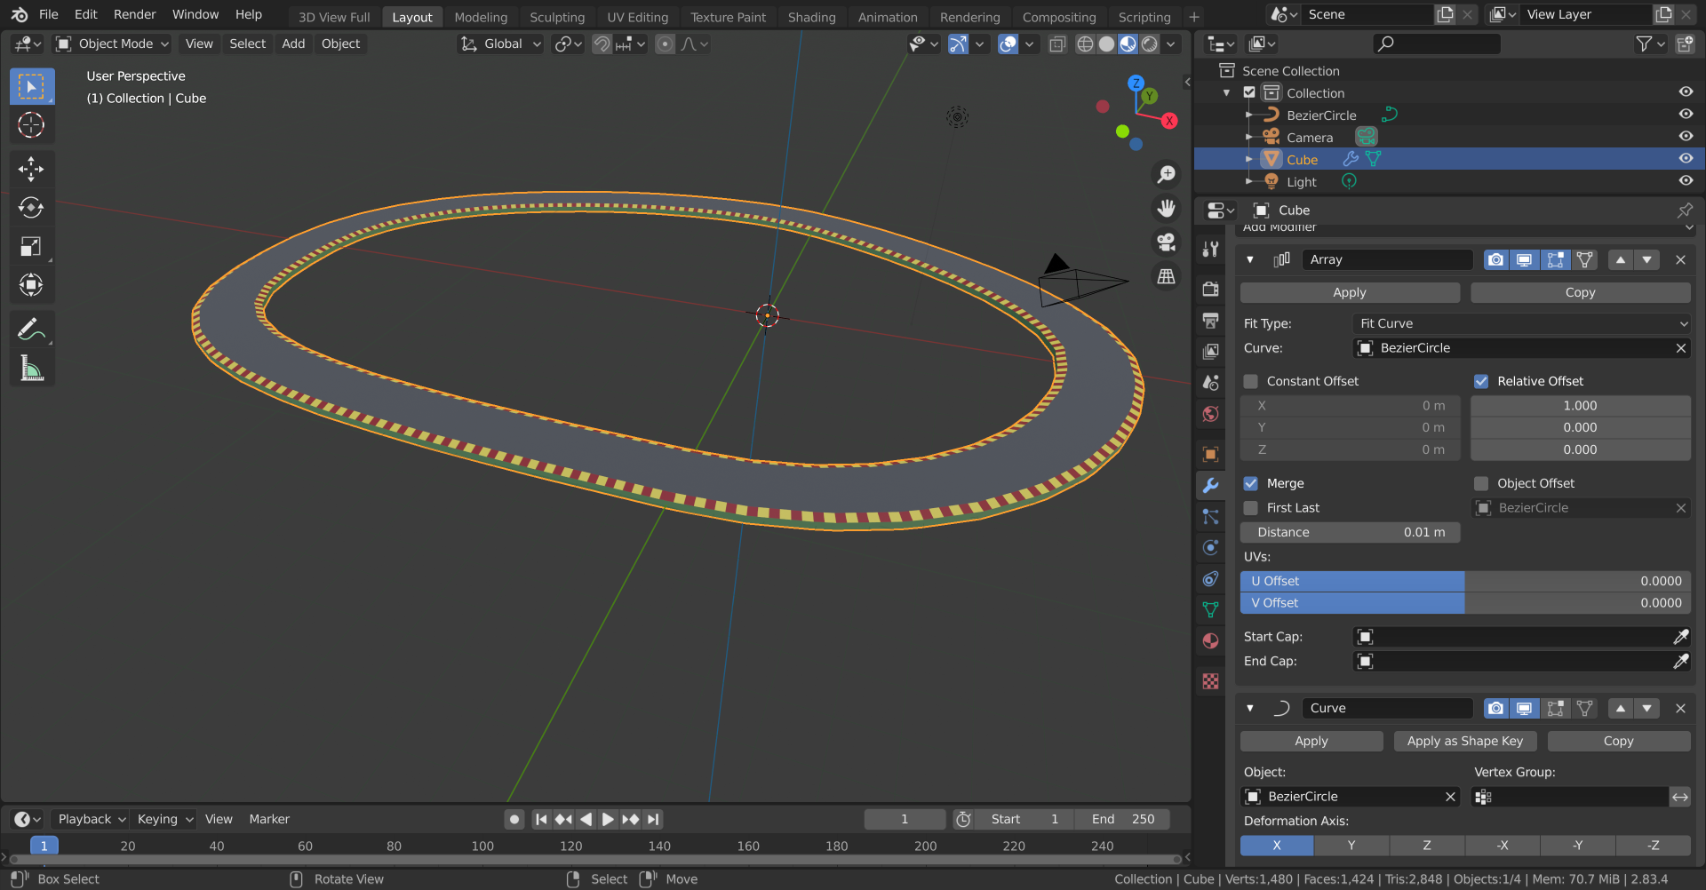
Task: Select Y deformation axis button
Action: (x=1351, y=845)
